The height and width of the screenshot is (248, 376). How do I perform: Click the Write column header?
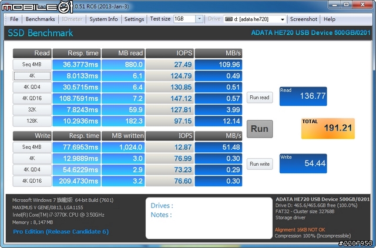[32, 136]
